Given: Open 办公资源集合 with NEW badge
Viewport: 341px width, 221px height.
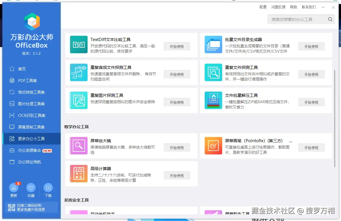Looking at the screenshot, I should point(32,150).
